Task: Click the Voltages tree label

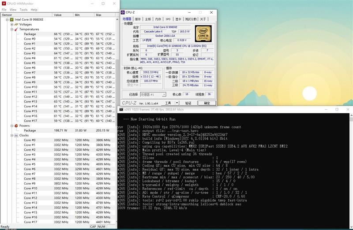Action: pos(26,25)
